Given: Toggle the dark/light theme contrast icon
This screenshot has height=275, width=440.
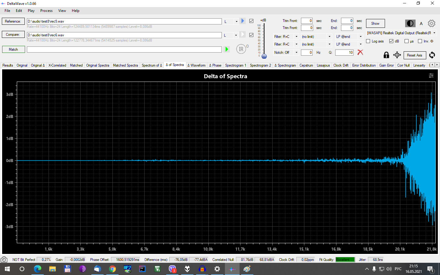Looking at the screenshot, I should pos(410,23).
